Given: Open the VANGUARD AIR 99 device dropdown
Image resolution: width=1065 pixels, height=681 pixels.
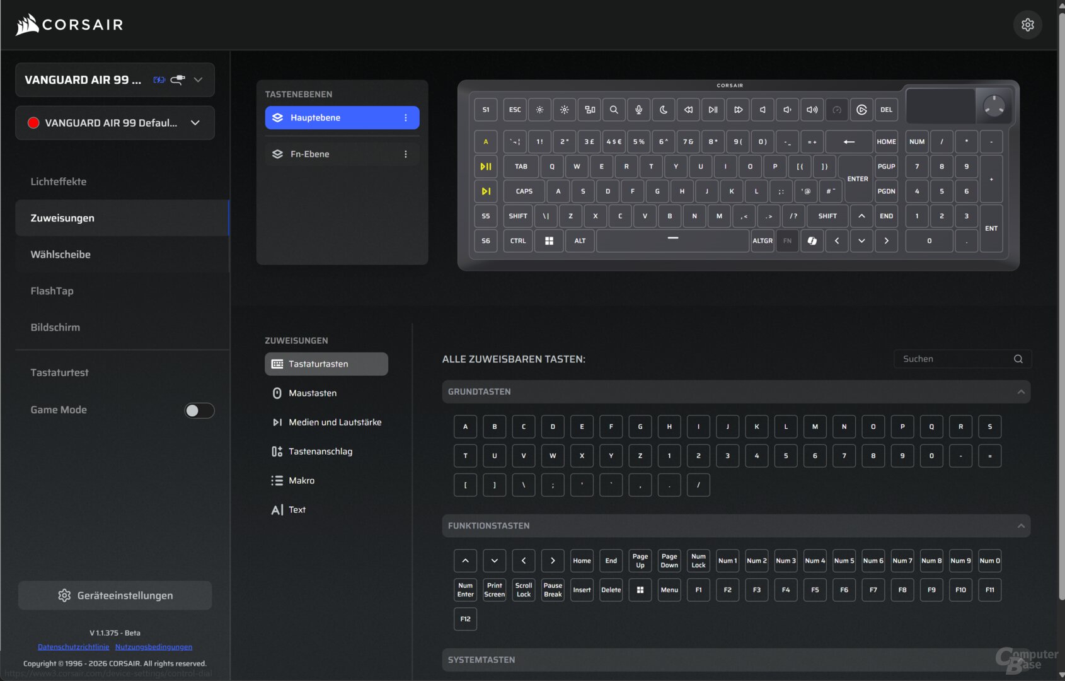Looking at the screenshot, I should [198, 79].
